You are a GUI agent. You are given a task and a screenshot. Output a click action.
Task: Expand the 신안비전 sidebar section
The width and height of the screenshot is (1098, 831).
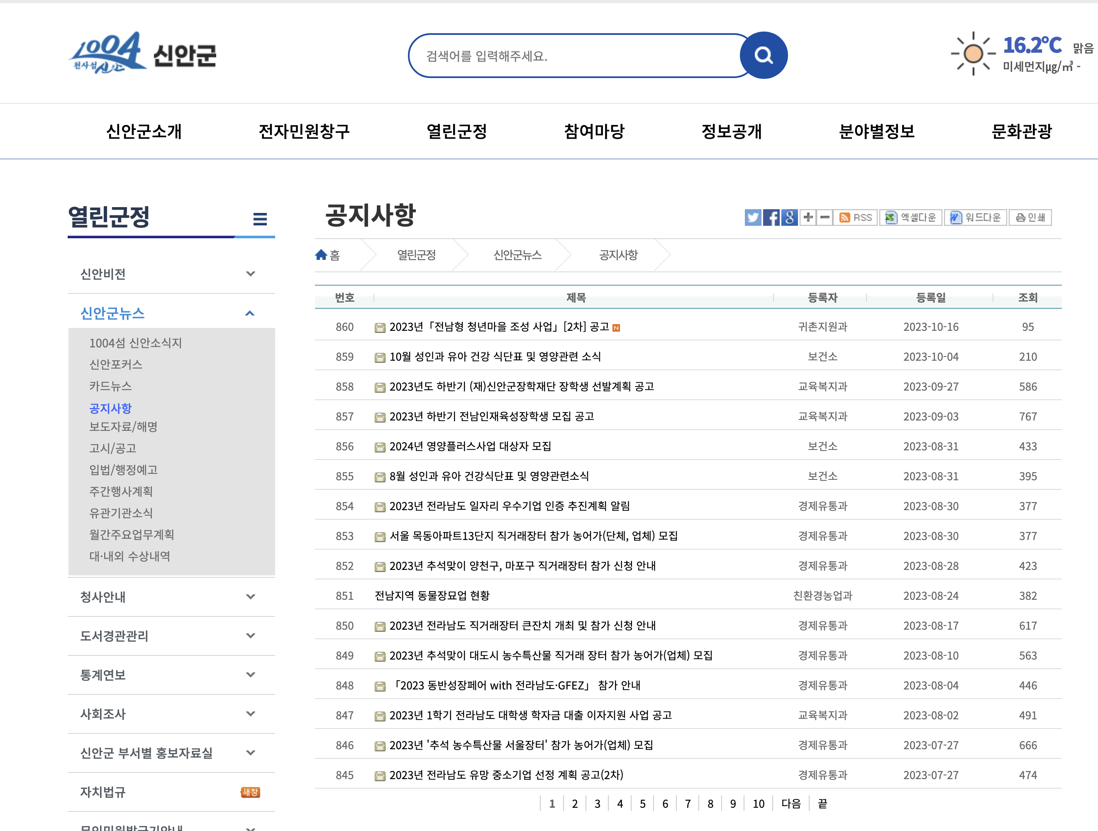(251, 274)
